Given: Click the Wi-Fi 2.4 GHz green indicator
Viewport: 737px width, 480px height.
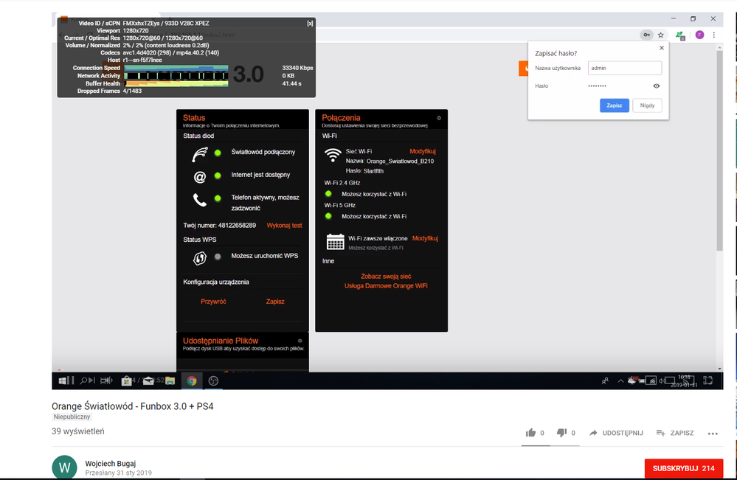Looking at the screenshot, I should click(328, 193).
